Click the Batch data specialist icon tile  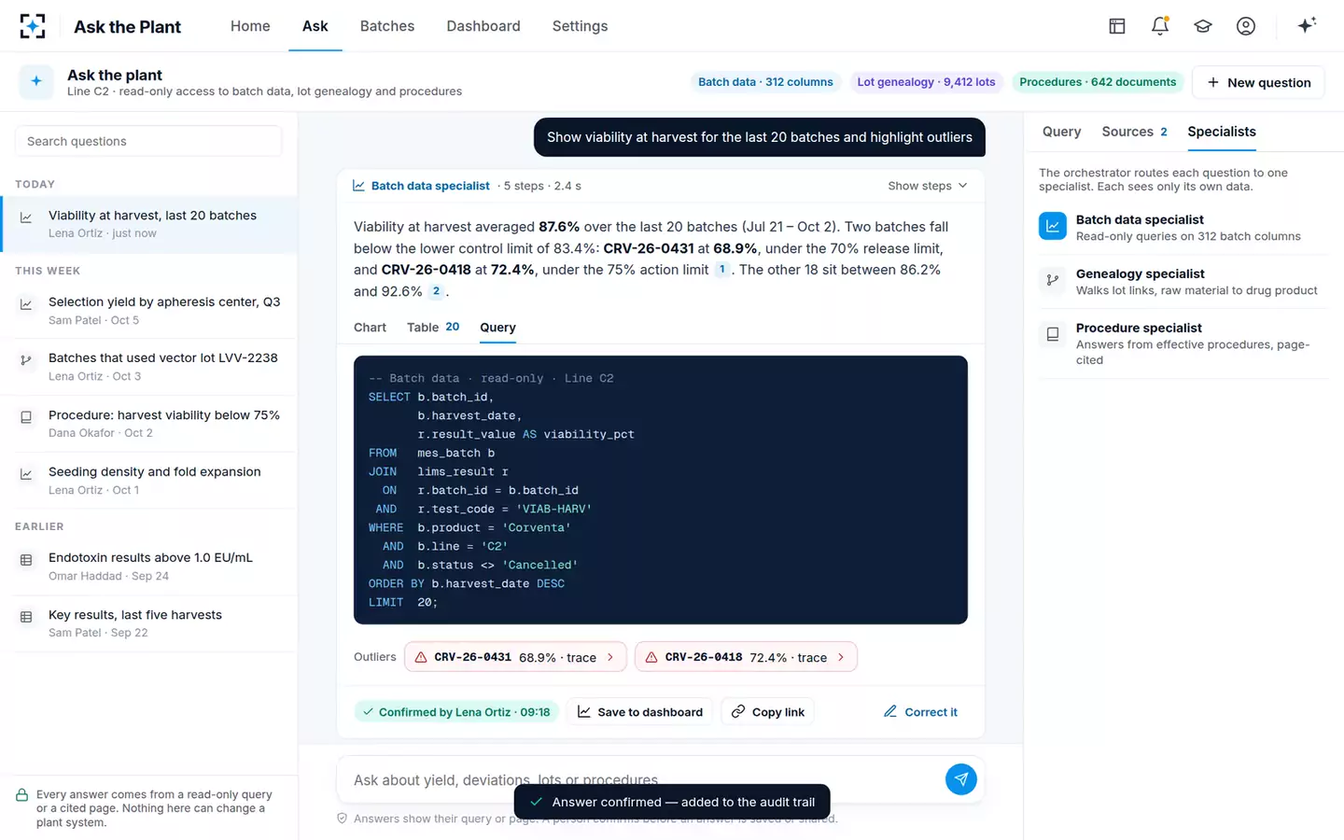pos(1053,226)
